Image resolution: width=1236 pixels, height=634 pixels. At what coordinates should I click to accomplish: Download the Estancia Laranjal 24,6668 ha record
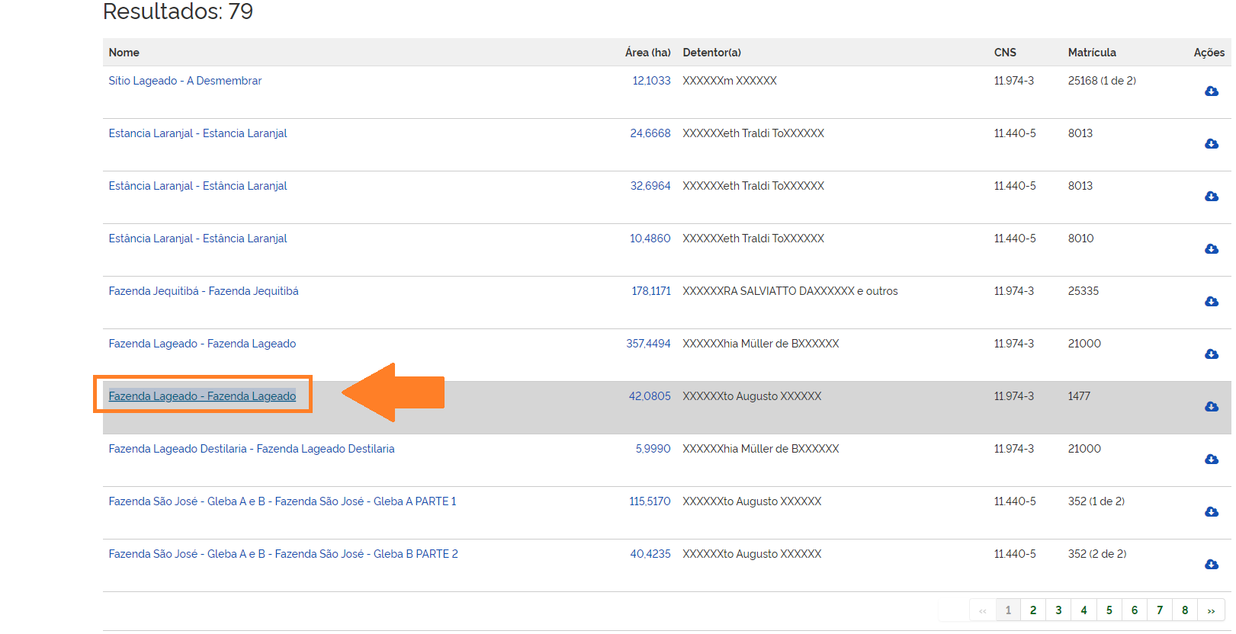[x=1211, y=144]
